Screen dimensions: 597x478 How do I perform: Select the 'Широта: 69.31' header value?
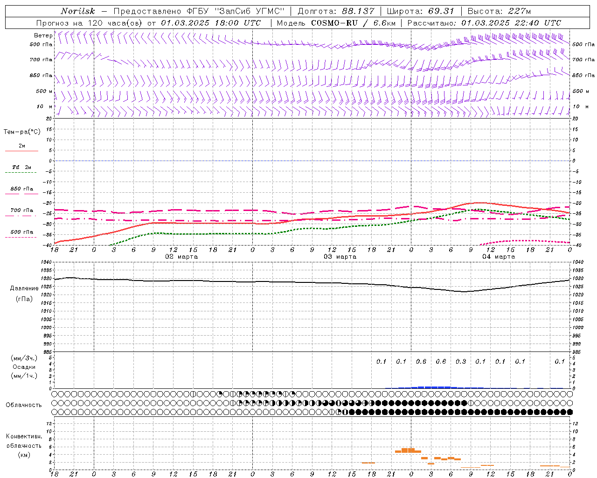(x=420, y=11)
